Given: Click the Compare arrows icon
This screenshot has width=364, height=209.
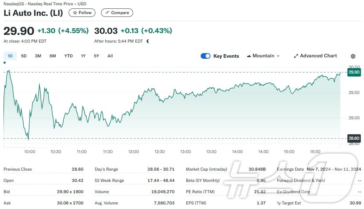Looking at the screenshot, I should [x=107, y=13].
